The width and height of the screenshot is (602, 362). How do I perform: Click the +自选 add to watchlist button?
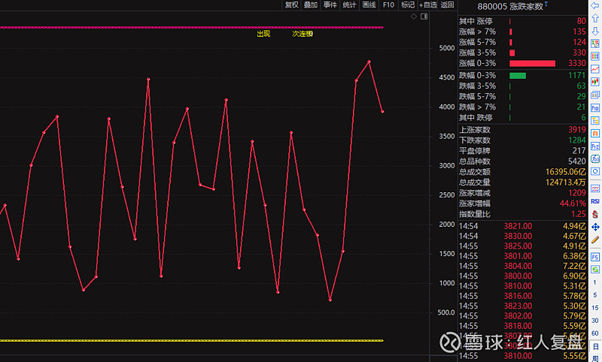pos(427,5)
